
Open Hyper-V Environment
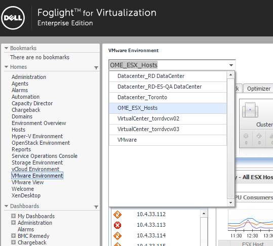37,136
